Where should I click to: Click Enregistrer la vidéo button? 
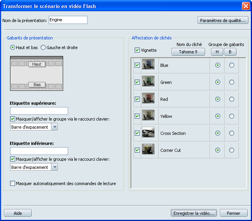click(x=194, y=213)
